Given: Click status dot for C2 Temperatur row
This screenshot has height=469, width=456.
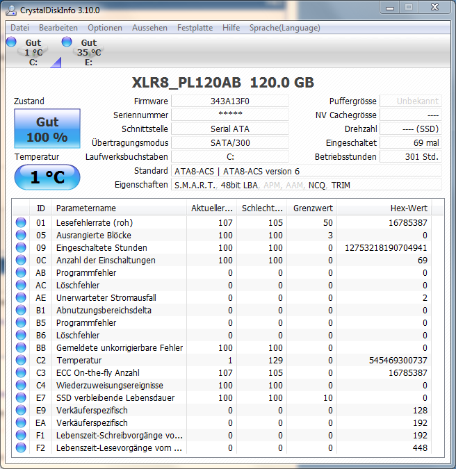Looking at the screenshot, I should (x=21, y=360).
